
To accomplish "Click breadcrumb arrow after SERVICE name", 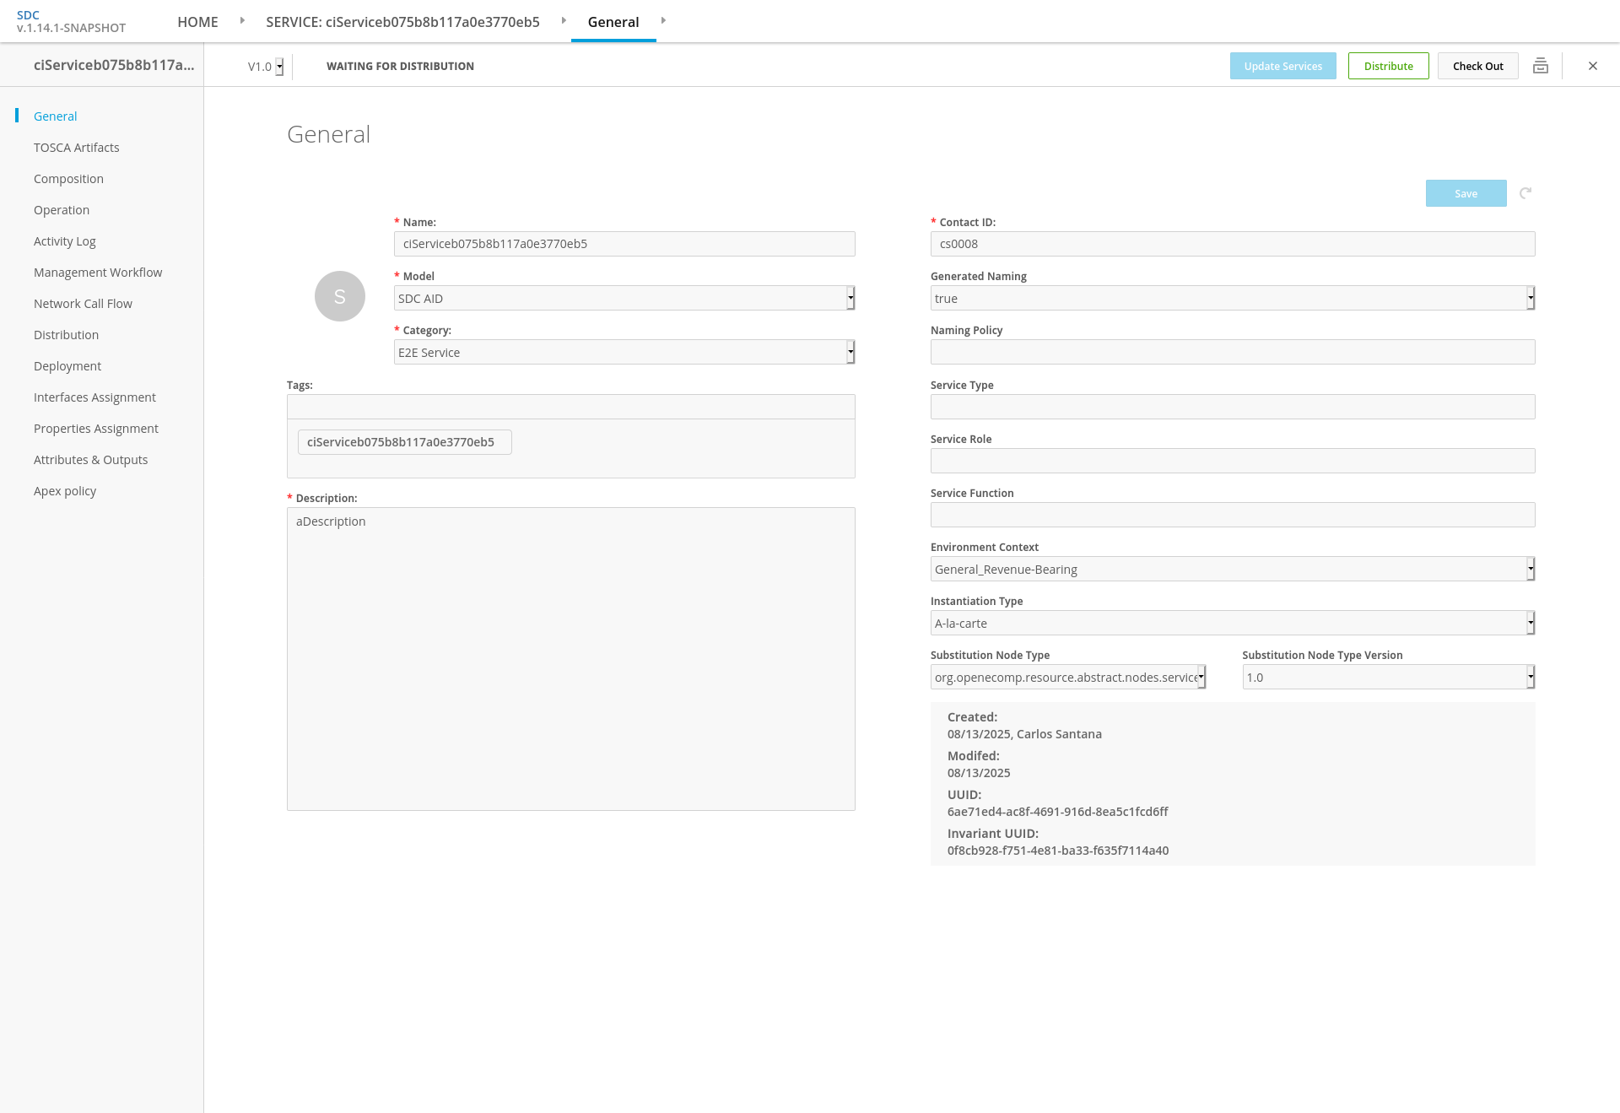I will (x=564, y=21).
